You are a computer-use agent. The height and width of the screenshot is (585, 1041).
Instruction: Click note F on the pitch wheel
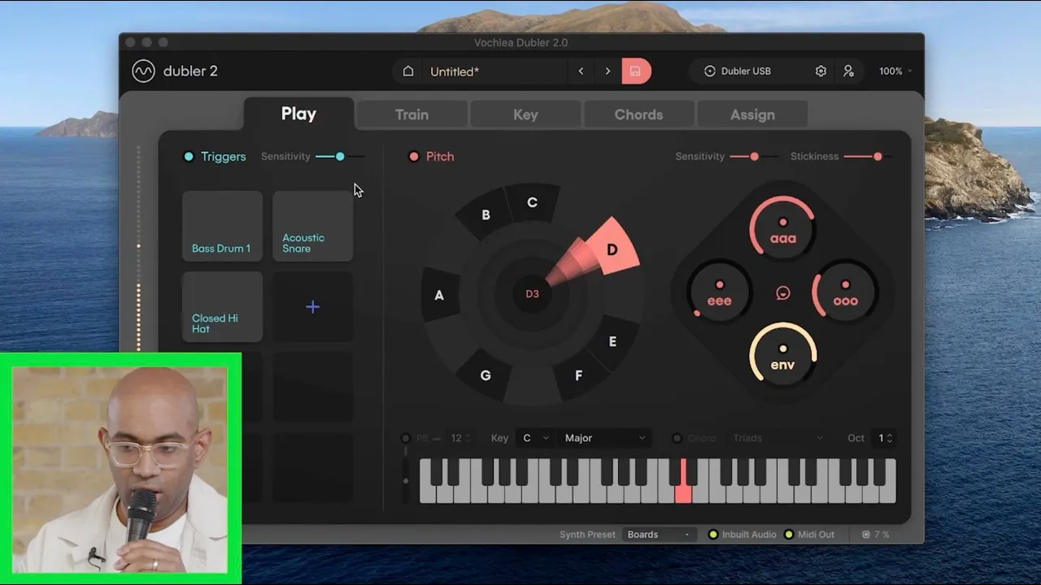[x=578, y=375]
